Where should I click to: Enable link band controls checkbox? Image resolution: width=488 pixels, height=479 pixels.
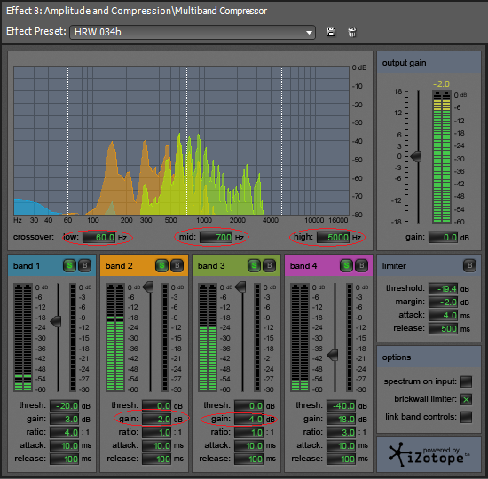point(466,417)
